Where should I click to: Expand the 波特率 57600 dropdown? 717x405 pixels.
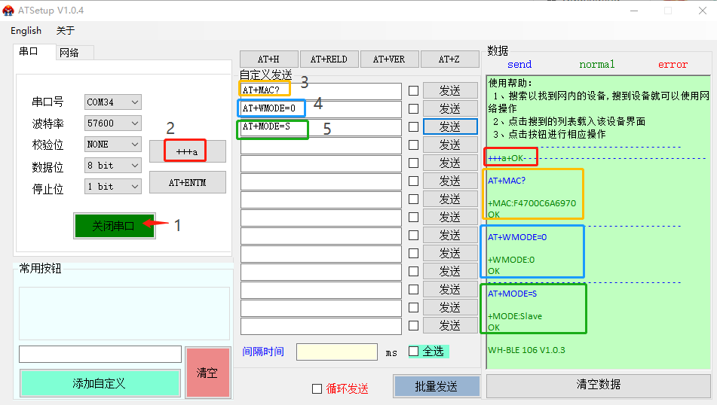[x=113, y=123]
